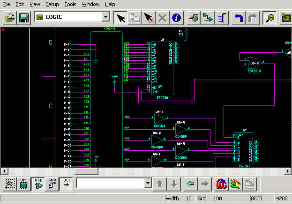Click the Open file folder icon
The width and height of the screenshot is (292, 204).
click(10, 18)
